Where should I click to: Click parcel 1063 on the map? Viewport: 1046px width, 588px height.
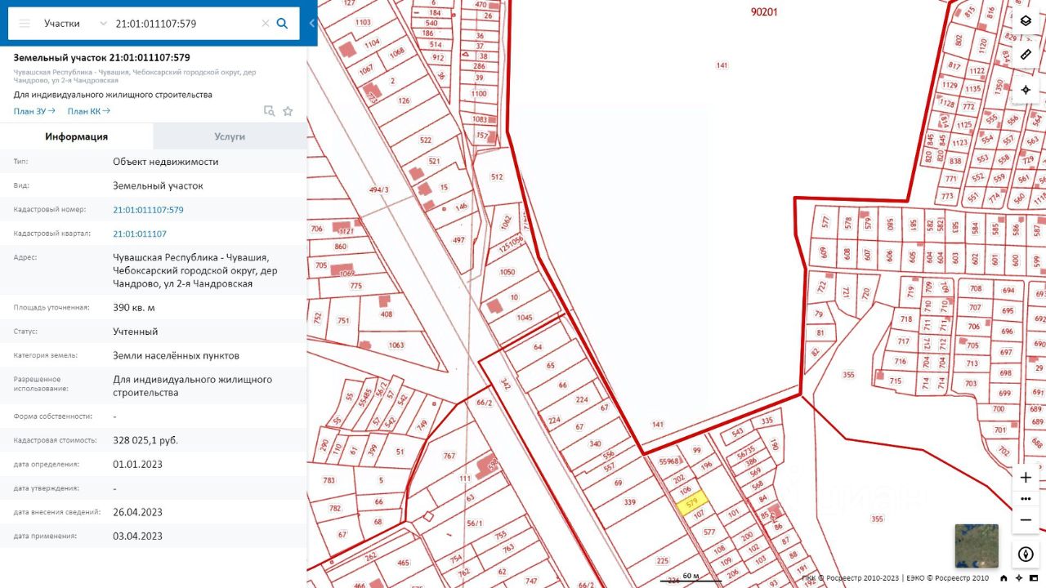pos(396,345)
